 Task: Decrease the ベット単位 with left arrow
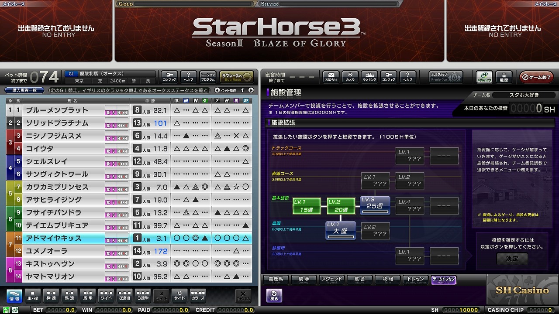click(x=217, y=90)
